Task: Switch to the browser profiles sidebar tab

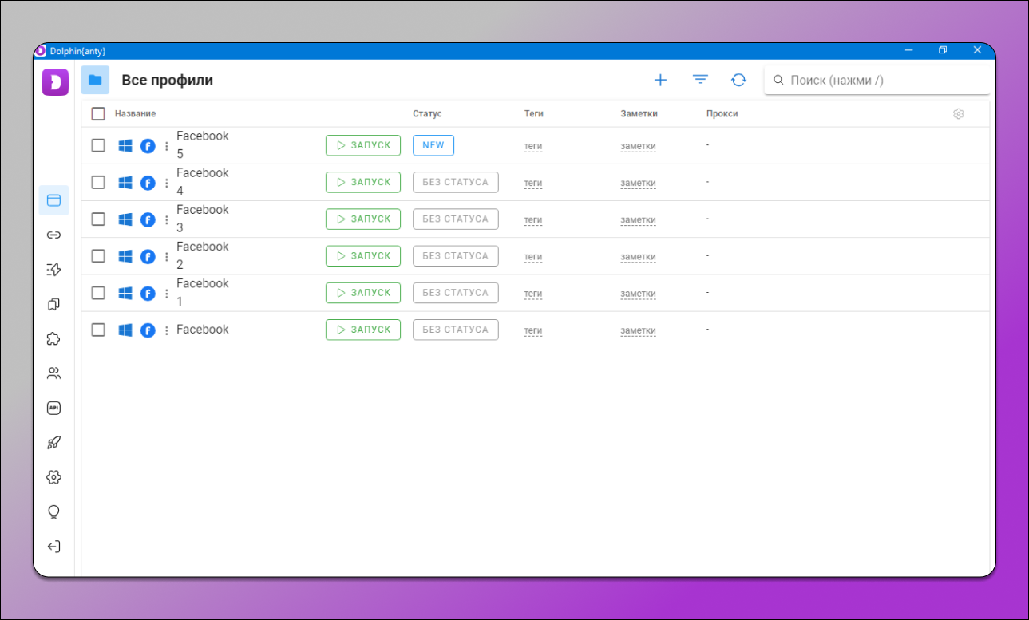Action: (53, 200)
